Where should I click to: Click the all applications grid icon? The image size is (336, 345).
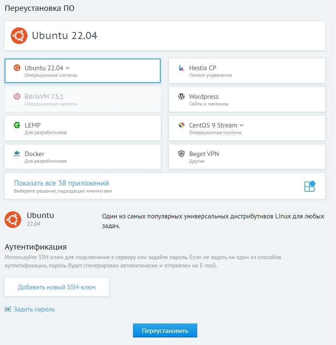[310, 186]
